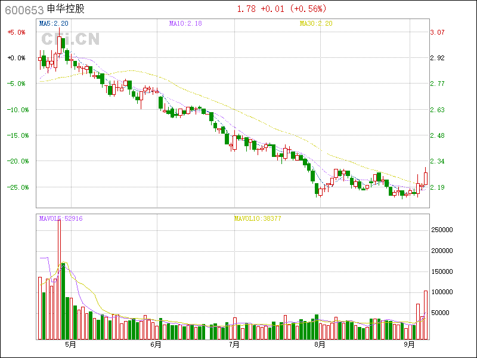Jump to the 7月 date marker
The image size is (477, 358).
(x=234, y=345)
